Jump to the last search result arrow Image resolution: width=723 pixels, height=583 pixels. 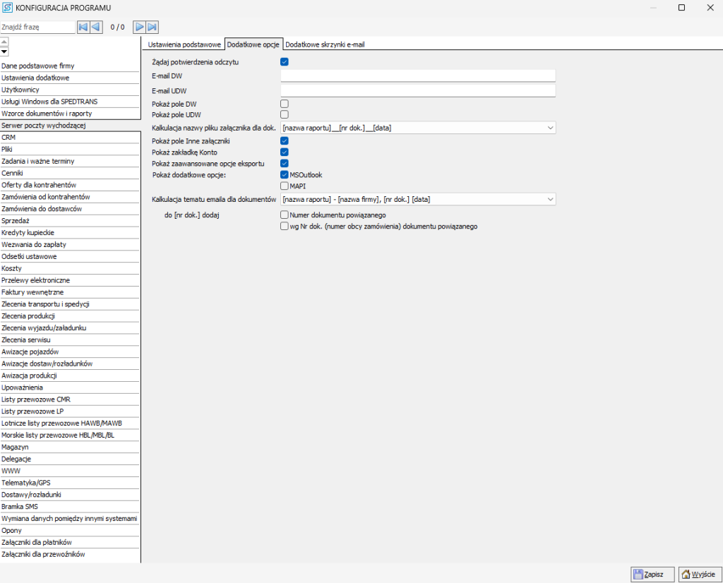tap(152, 27)
